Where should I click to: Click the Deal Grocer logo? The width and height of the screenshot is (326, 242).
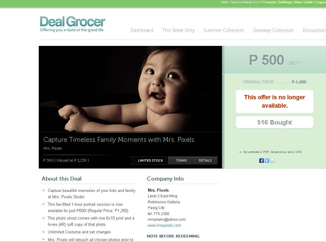click(x=72, y=24)
